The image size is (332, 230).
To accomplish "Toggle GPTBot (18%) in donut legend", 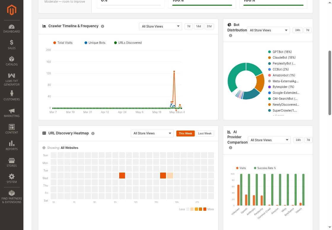I will 280,52.
